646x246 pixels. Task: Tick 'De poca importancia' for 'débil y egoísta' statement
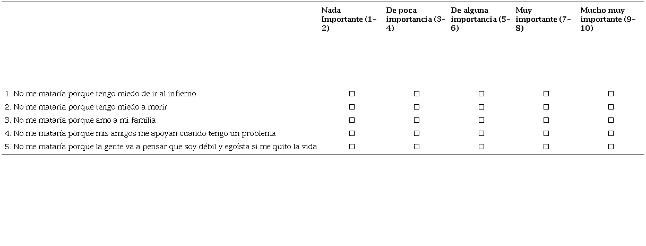(417, 147)
